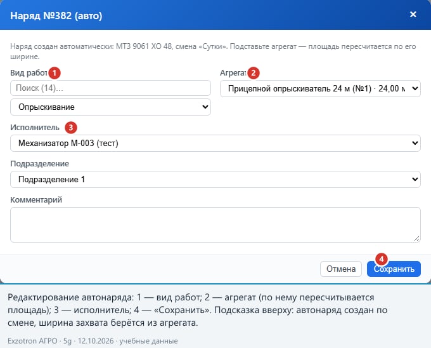Click the Вид работ search field
This screenshot has height=348, width=431.
(110, 88)
